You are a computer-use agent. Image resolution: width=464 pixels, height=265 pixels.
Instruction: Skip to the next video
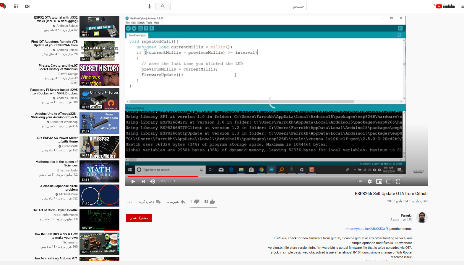[x=143, y=181]
